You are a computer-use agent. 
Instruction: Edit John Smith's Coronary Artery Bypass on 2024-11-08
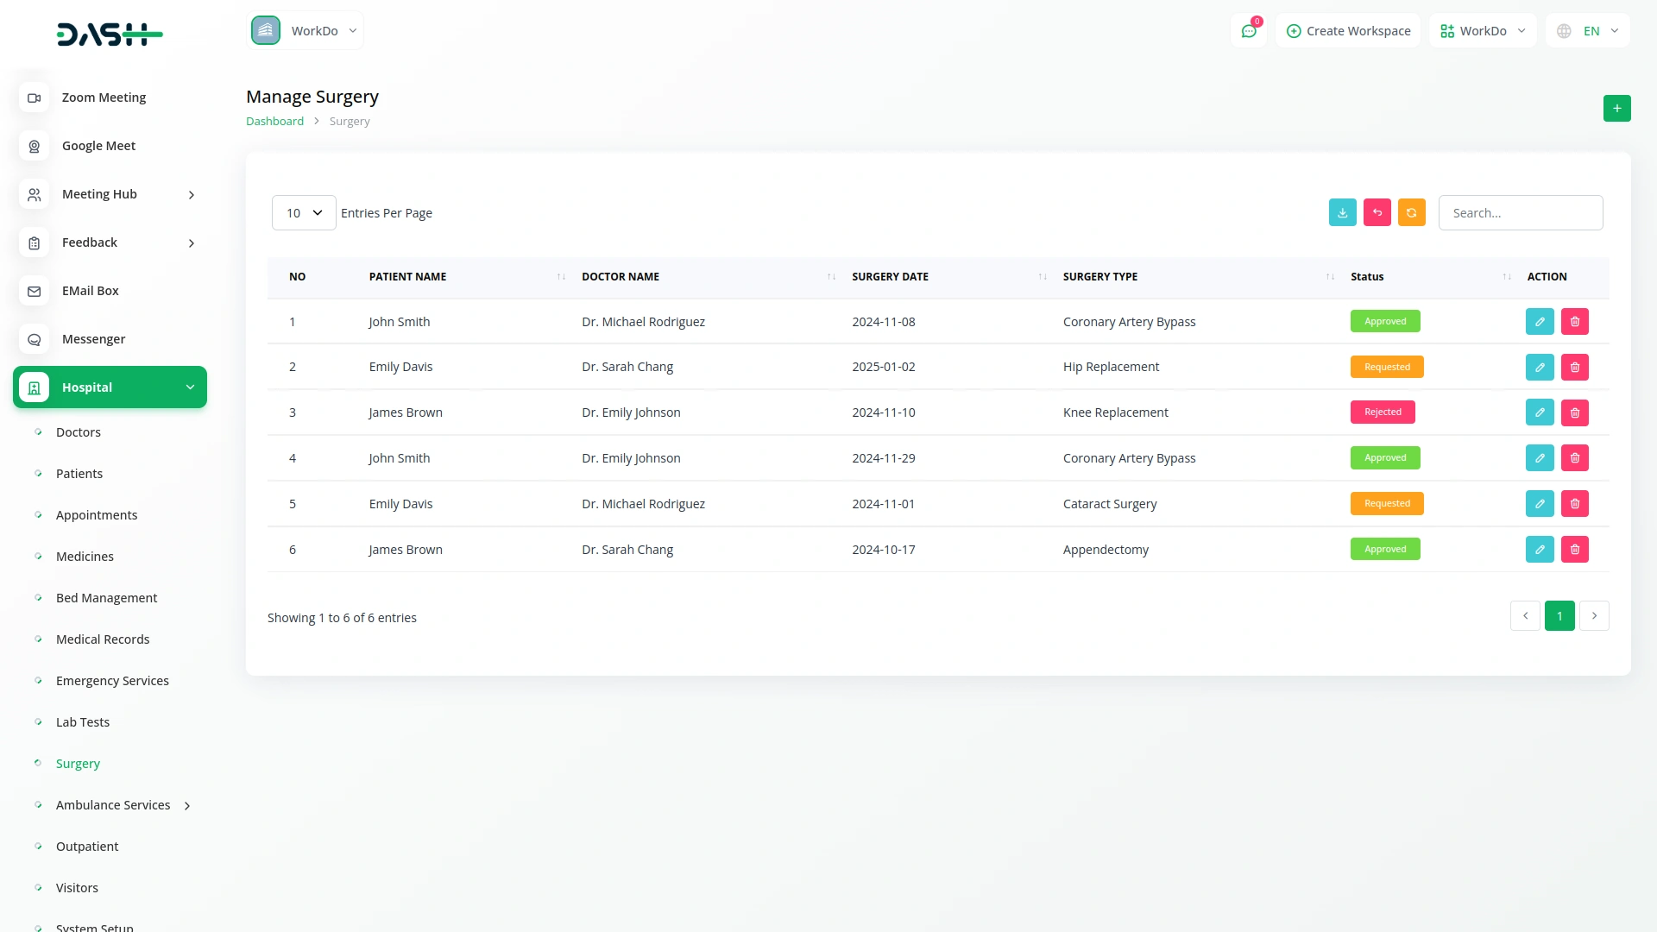pos(1539,321)
